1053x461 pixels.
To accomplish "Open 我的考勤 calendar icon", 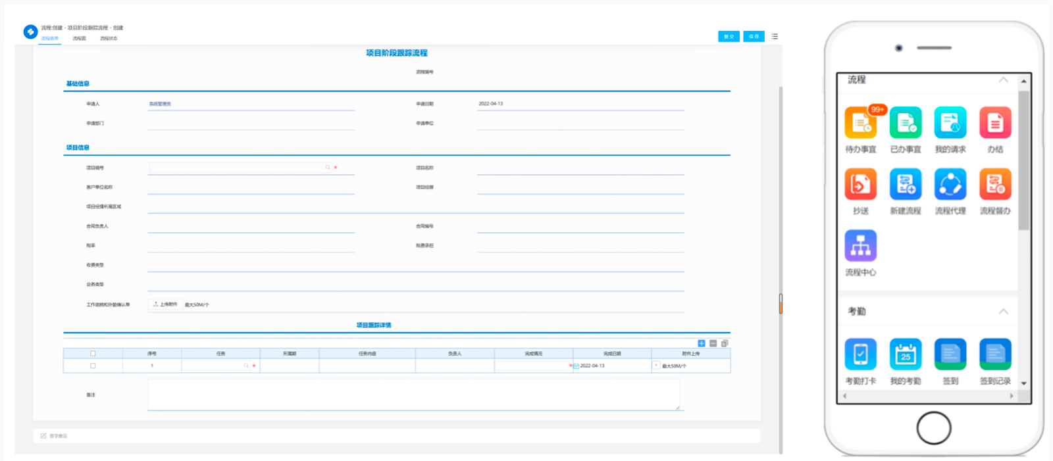I will [x=906, y=354].
